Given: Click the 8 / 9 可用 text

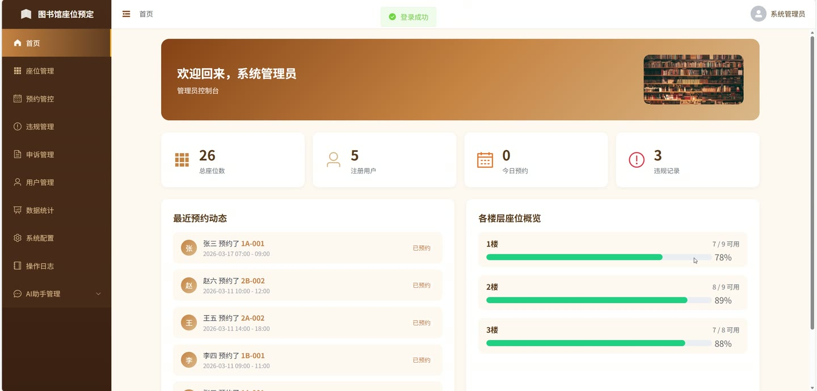Looking at the screenshot, I should coord(726,287).
